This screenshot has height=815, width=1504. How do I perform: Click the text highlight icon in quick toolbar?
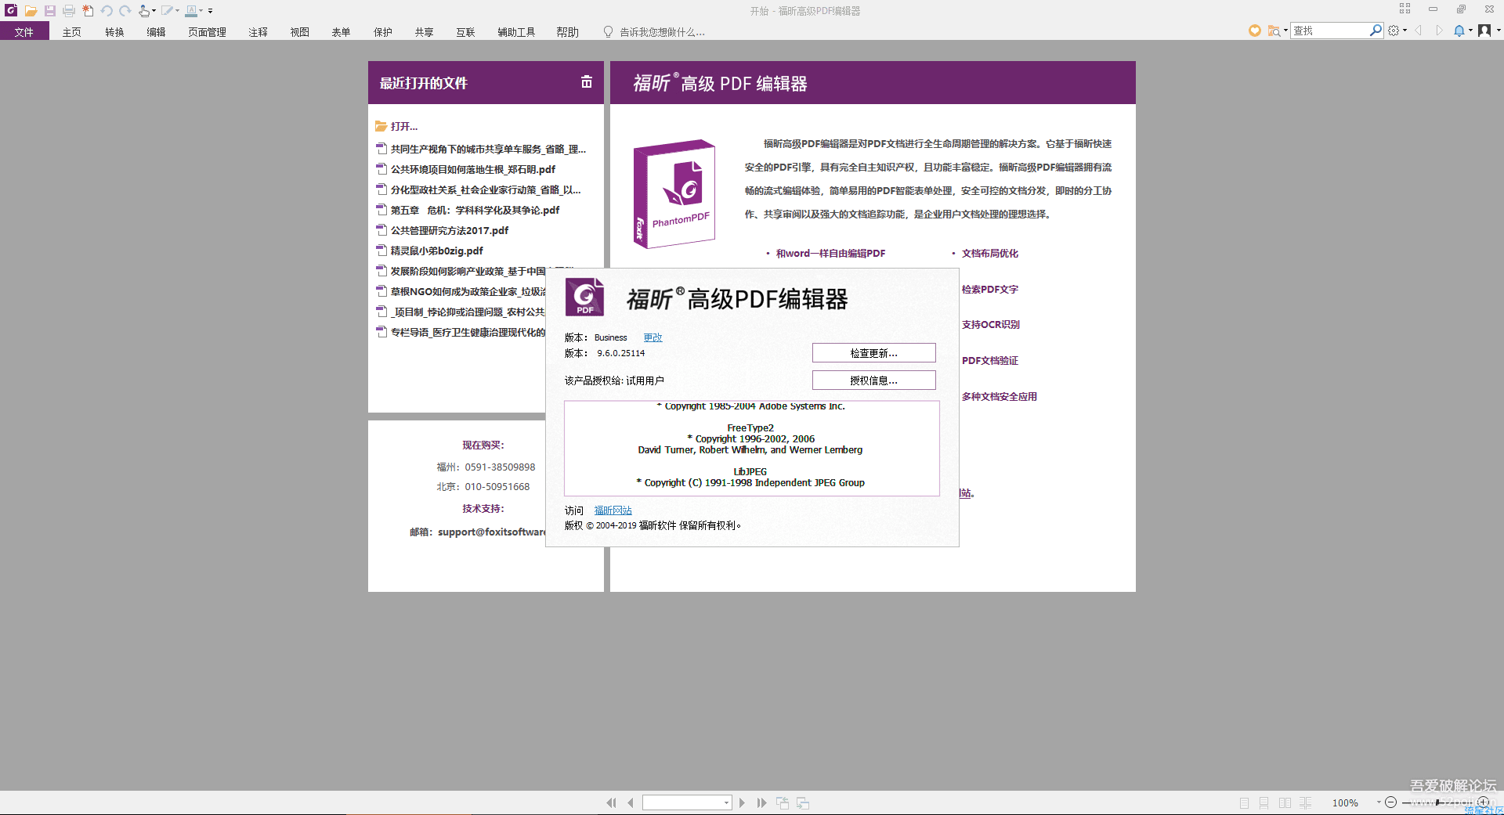coord(191,11)
